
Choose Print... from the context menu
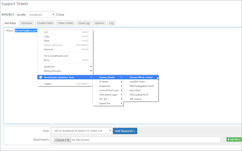point(65,60)
